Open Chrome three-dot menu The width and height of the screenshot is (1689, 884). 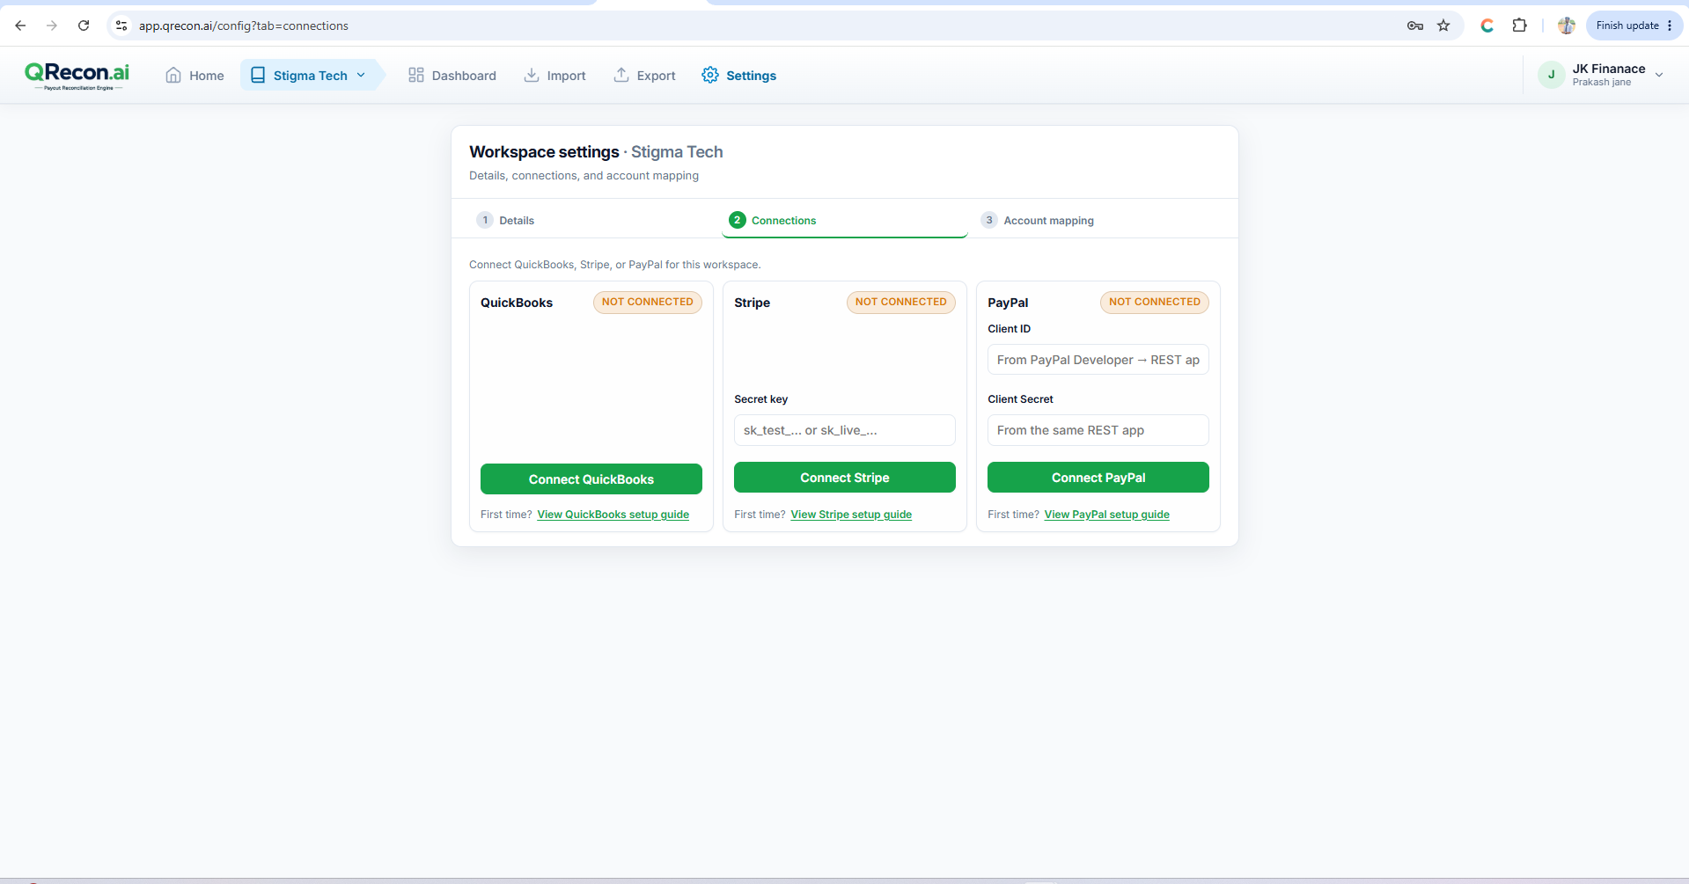pos(1670,26)
